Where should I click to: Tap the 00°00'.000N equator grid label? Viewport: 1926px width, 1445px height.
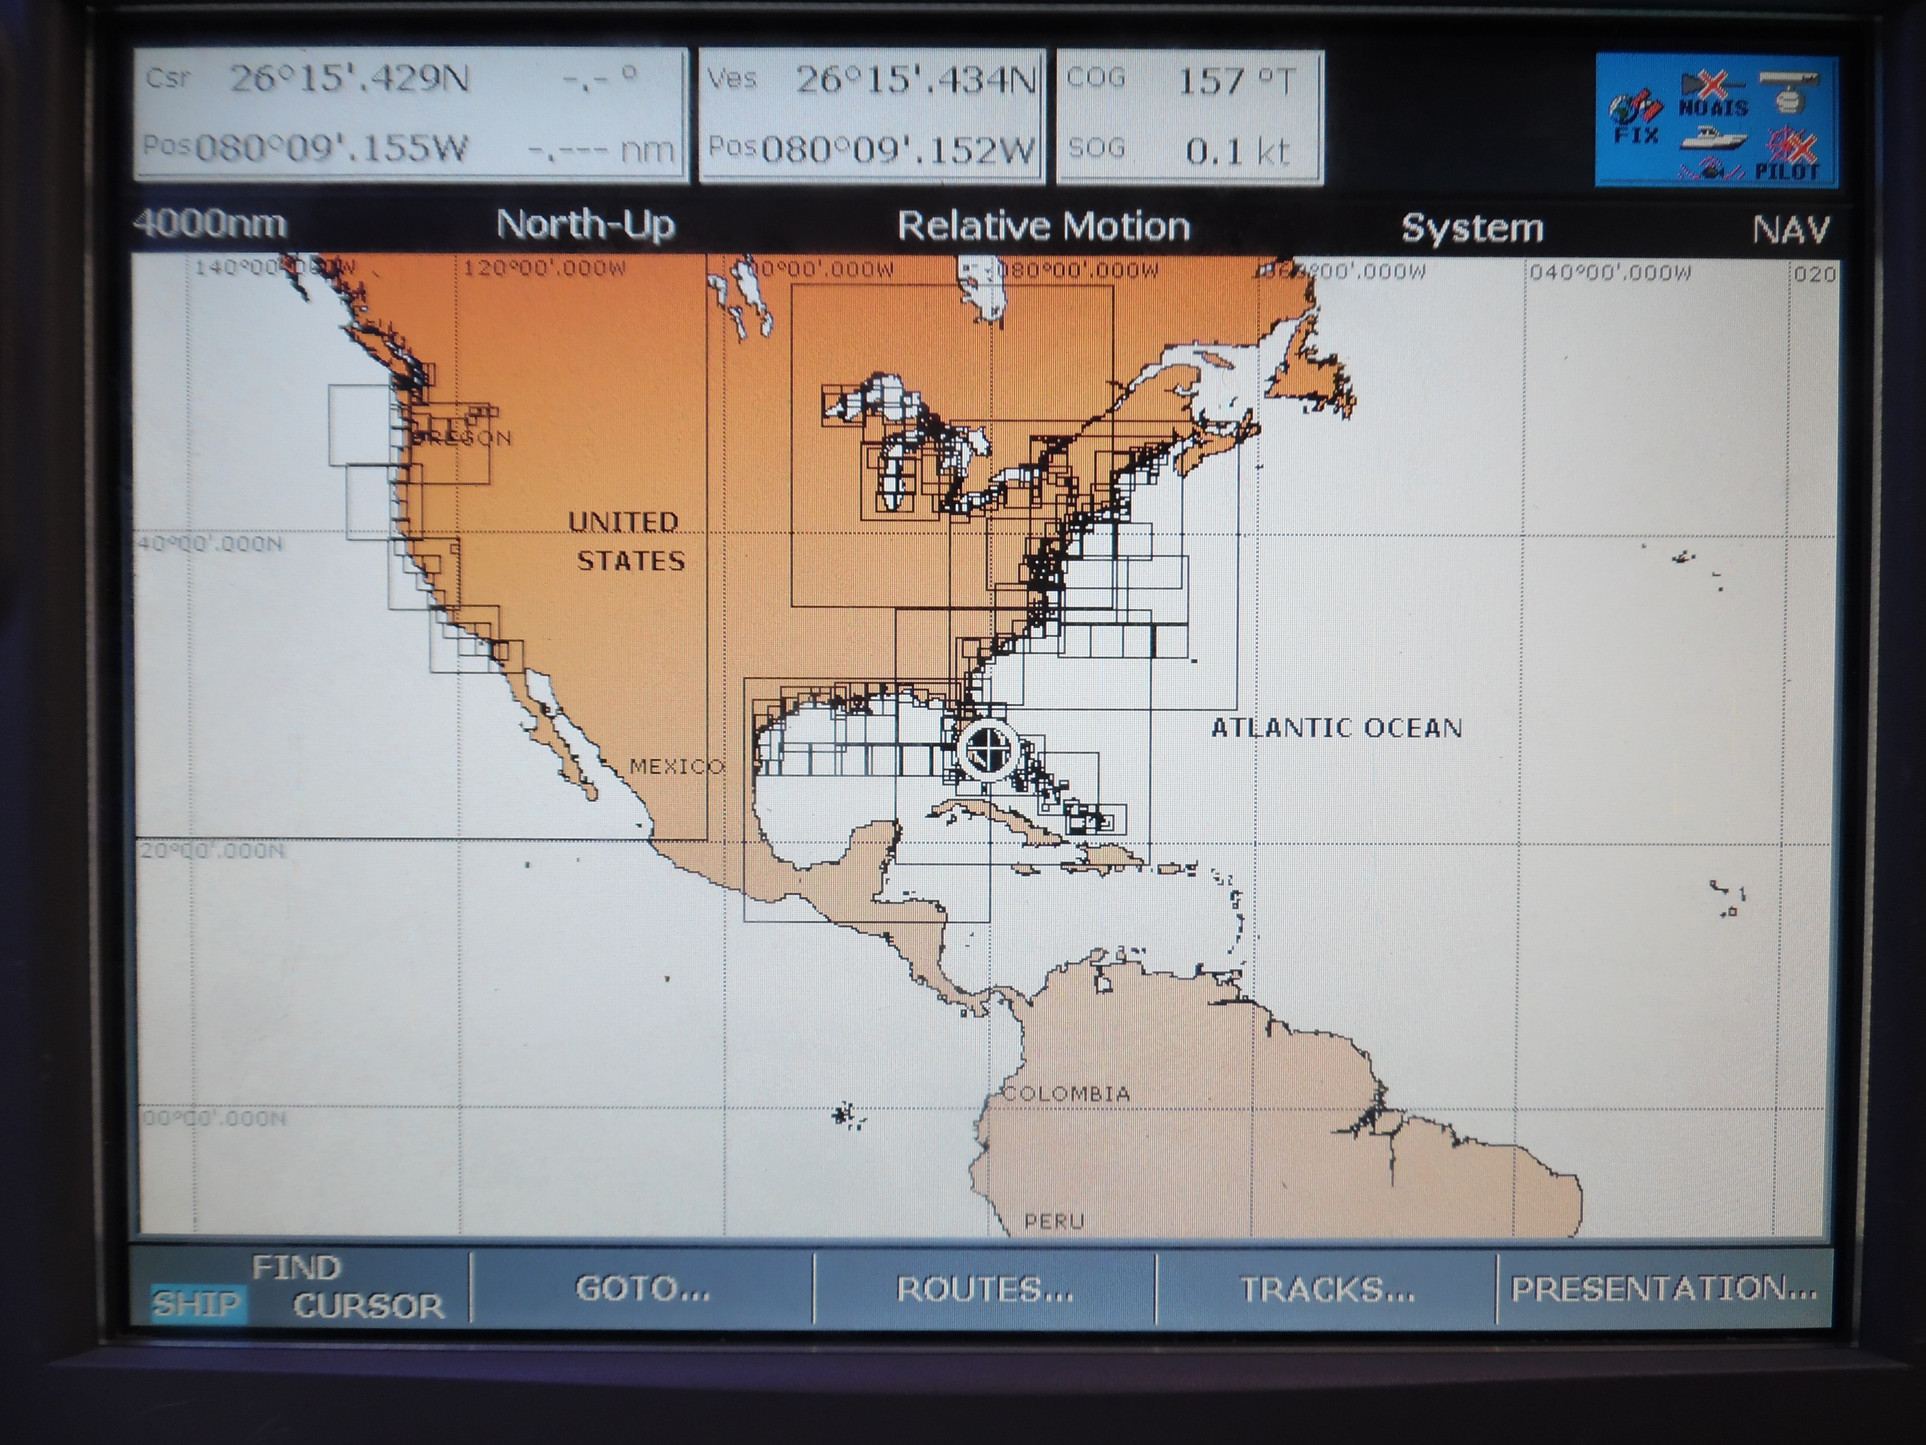[x=214, y=1118]
